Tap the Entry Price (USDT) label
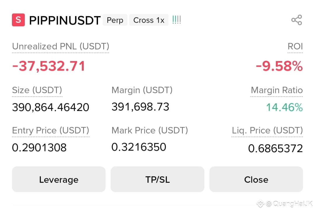Screen dimensions: 315x211 (x=51, y=130)
